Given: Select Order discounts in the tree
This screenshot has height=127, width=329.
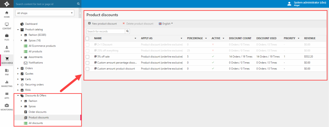Looking at the screenshot, I should pos(37,112).
